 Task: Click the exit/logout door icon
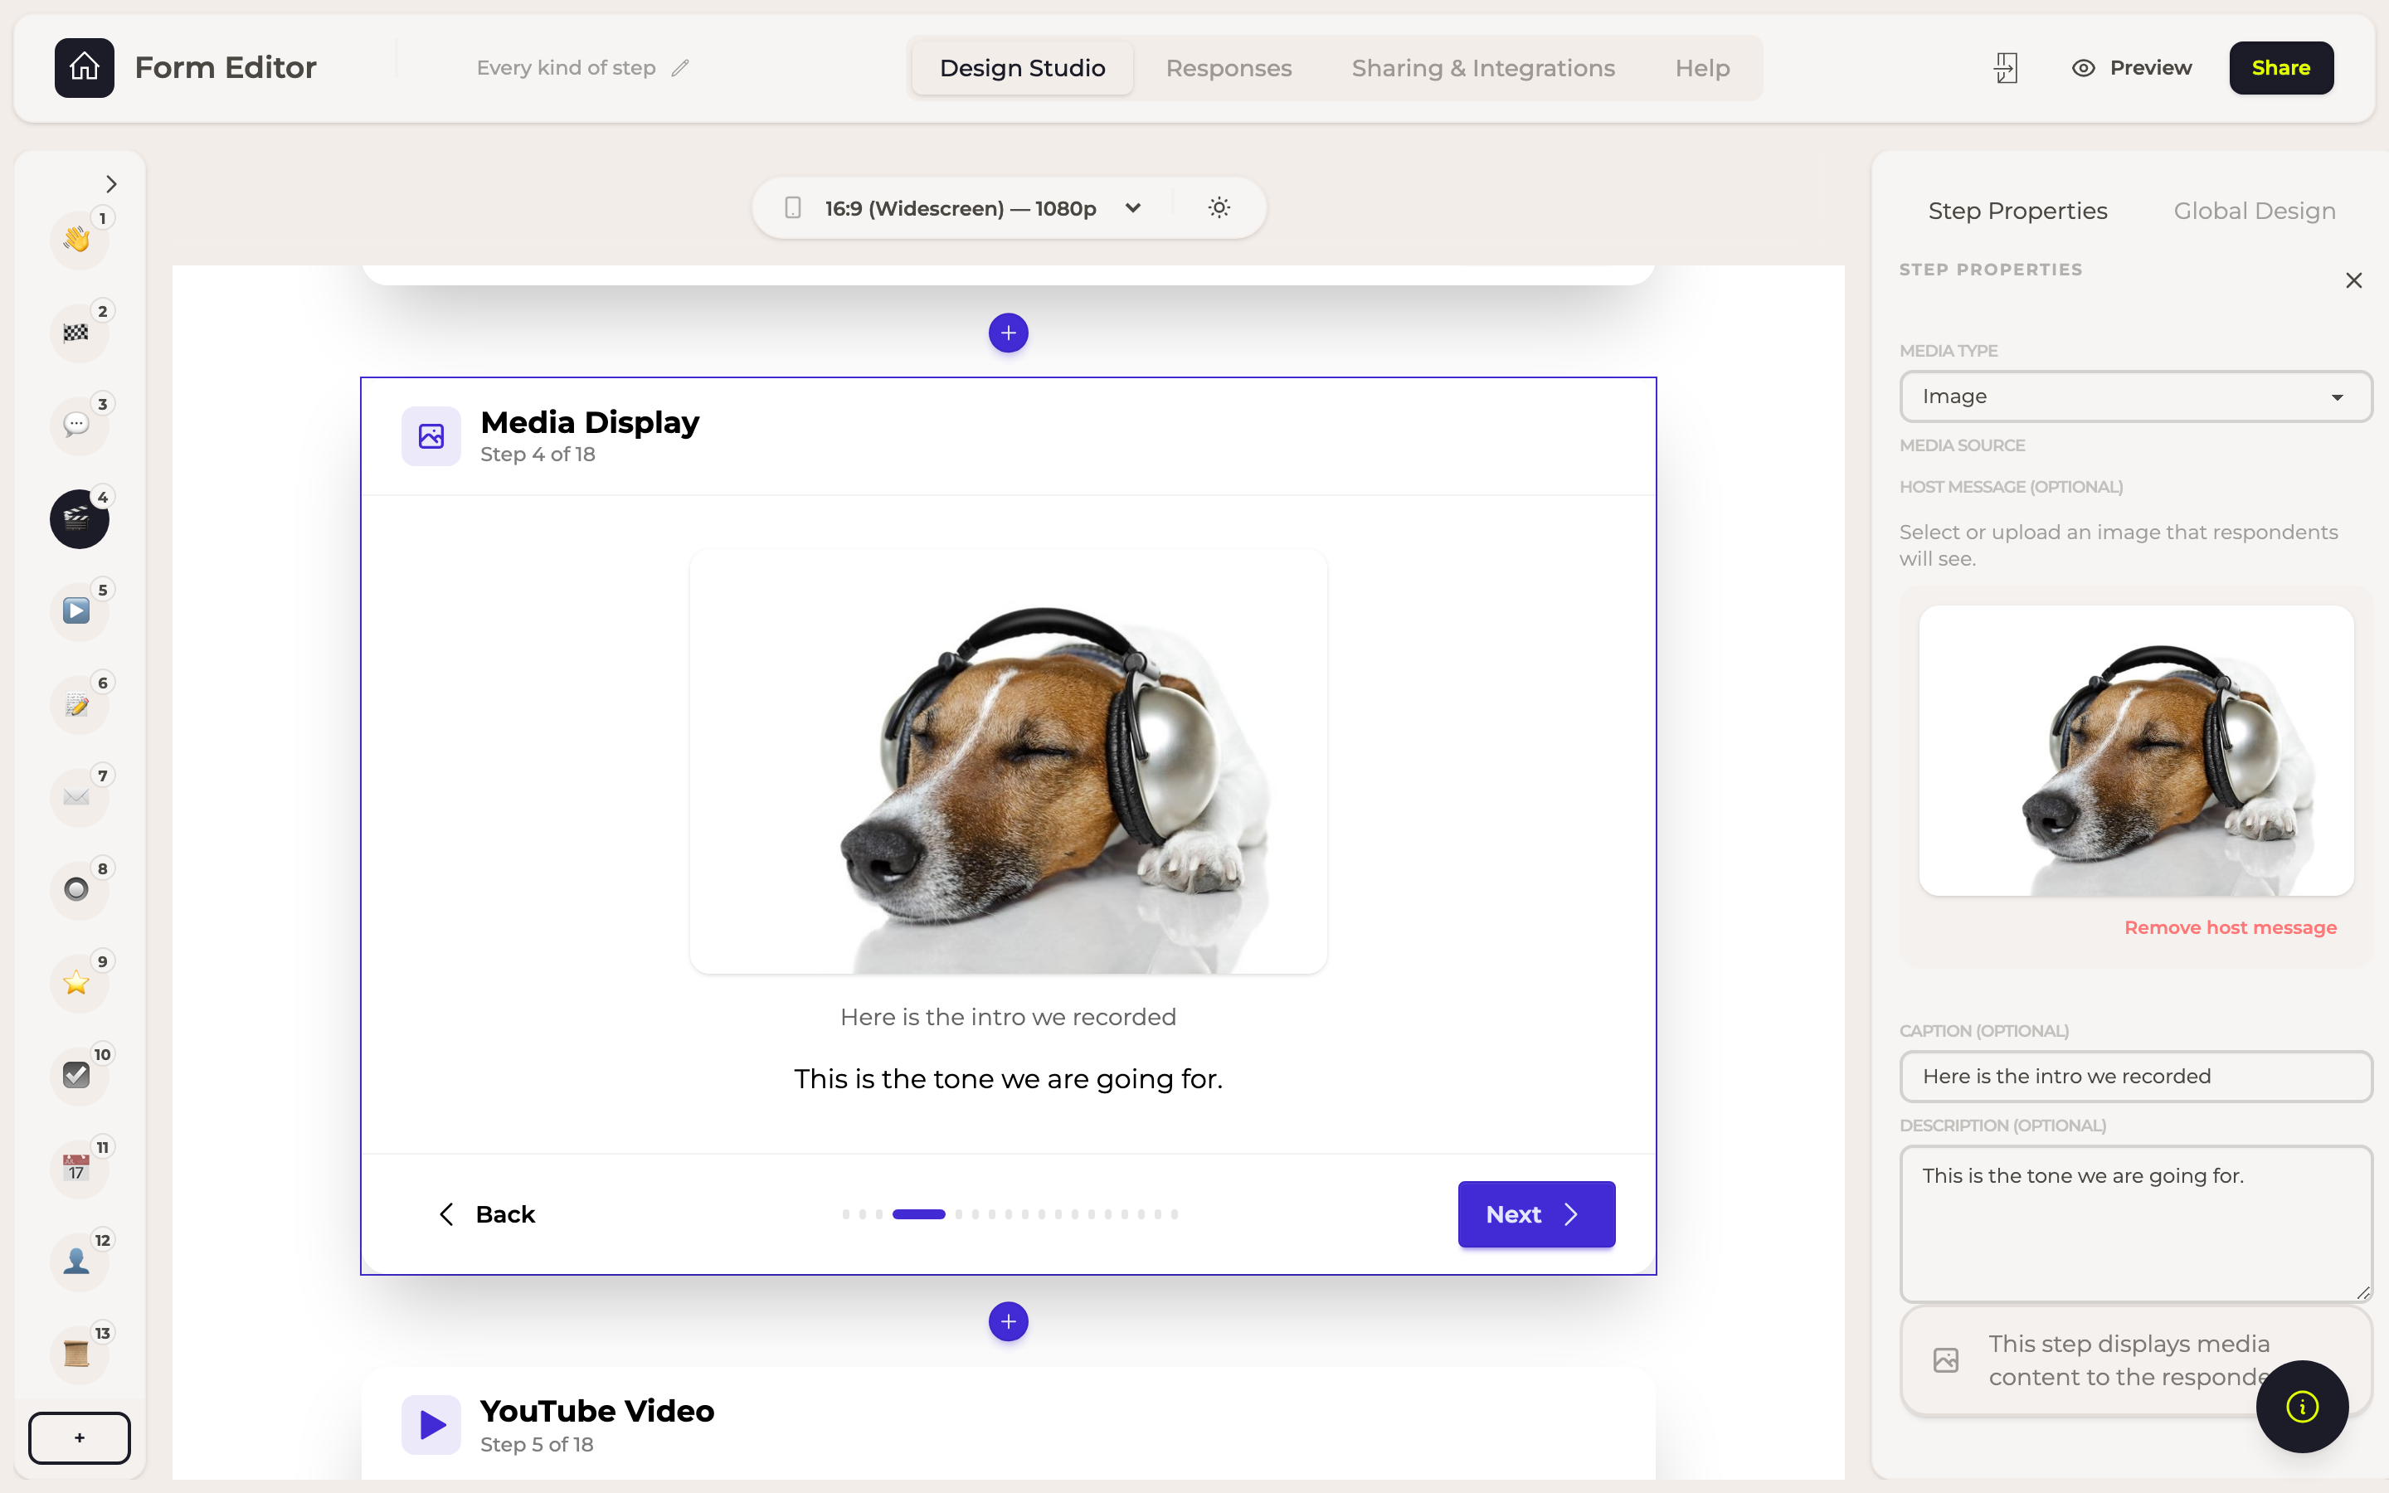pyautogui.click(x=2006, y=67)
